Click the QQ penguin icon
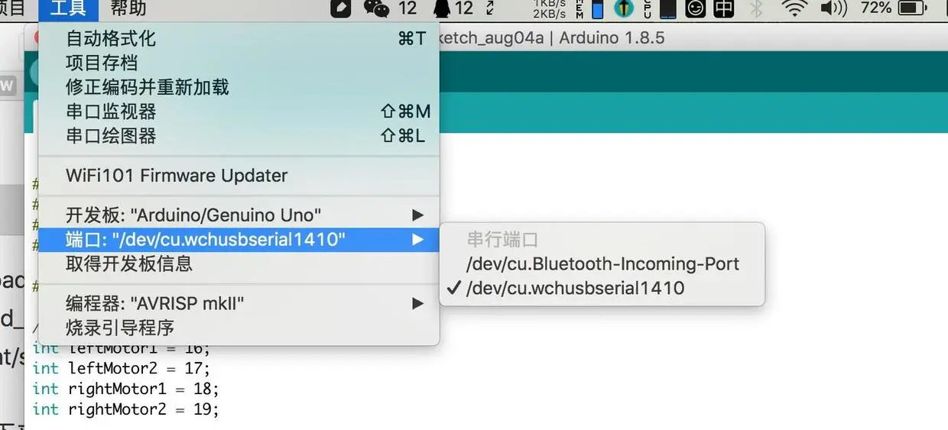The width and height of the screenshot is (948, 430). 442,9
